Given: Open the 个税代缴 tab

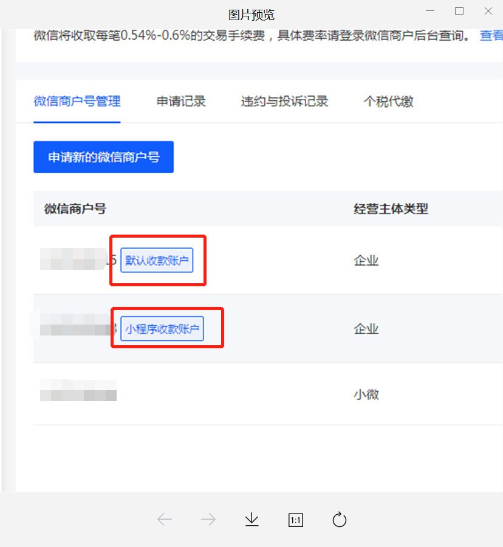Looking at the screenshot, I should tap(388, 101).
